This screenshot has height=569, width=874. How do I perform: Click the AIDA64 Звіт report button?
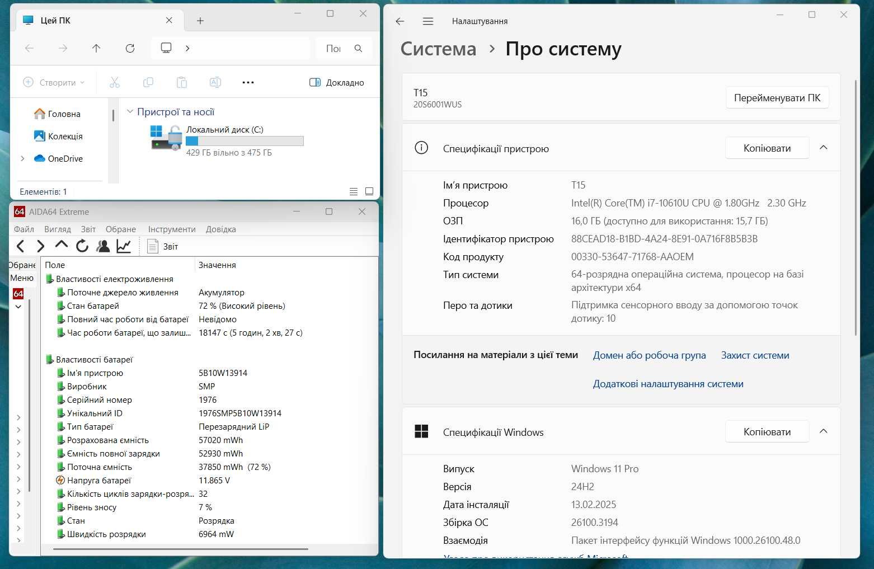[162, 246]
